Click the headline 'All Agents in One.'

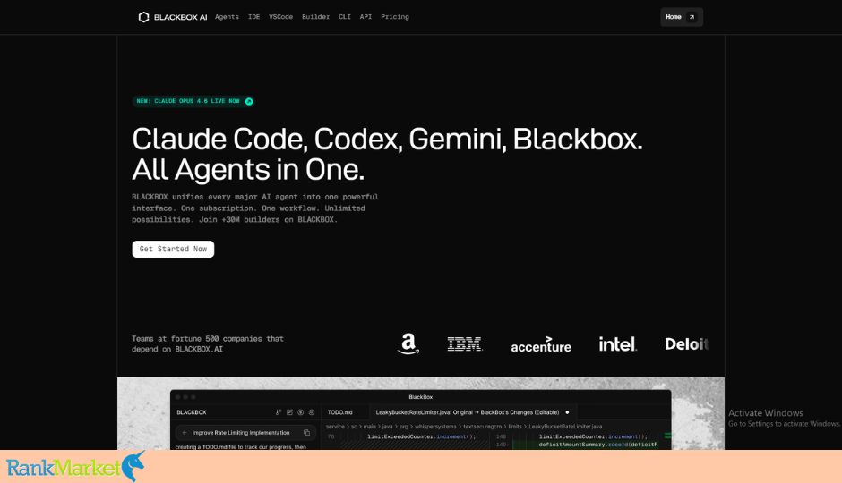coord(248,169)
